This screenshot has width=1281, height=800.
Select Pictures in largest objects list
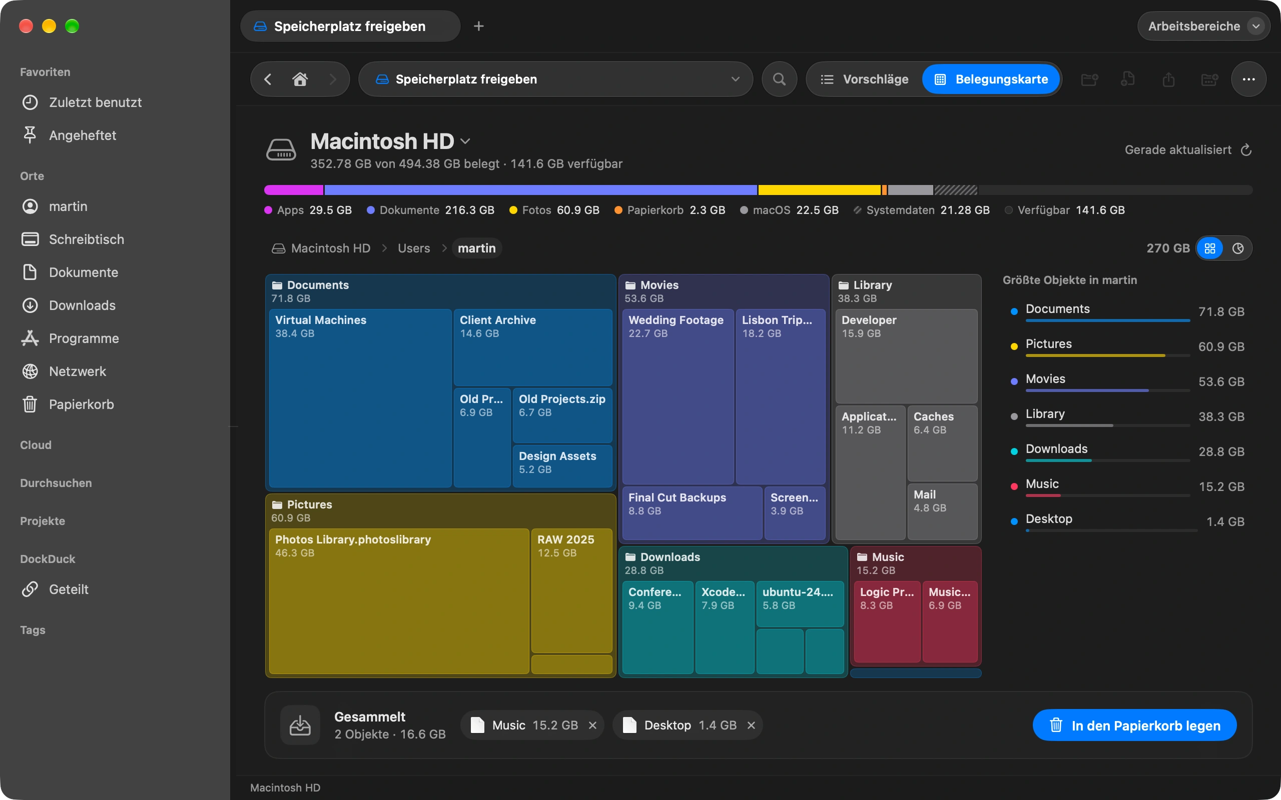[x=1127, y=346]
